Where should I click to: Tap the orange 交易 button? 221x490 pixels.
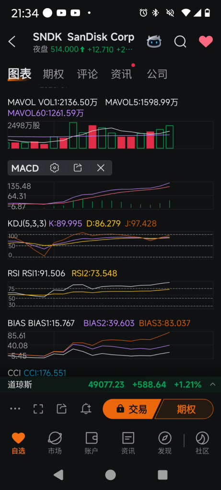(131, 409)
